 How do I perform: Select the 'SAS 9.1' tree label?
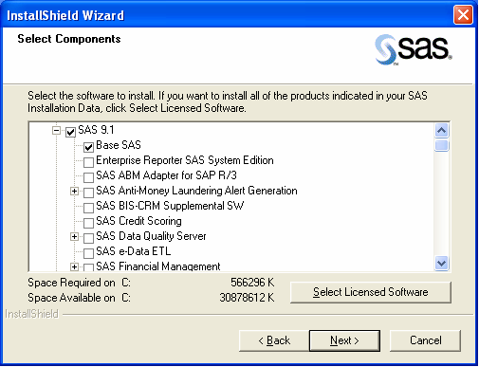(96, 130)
